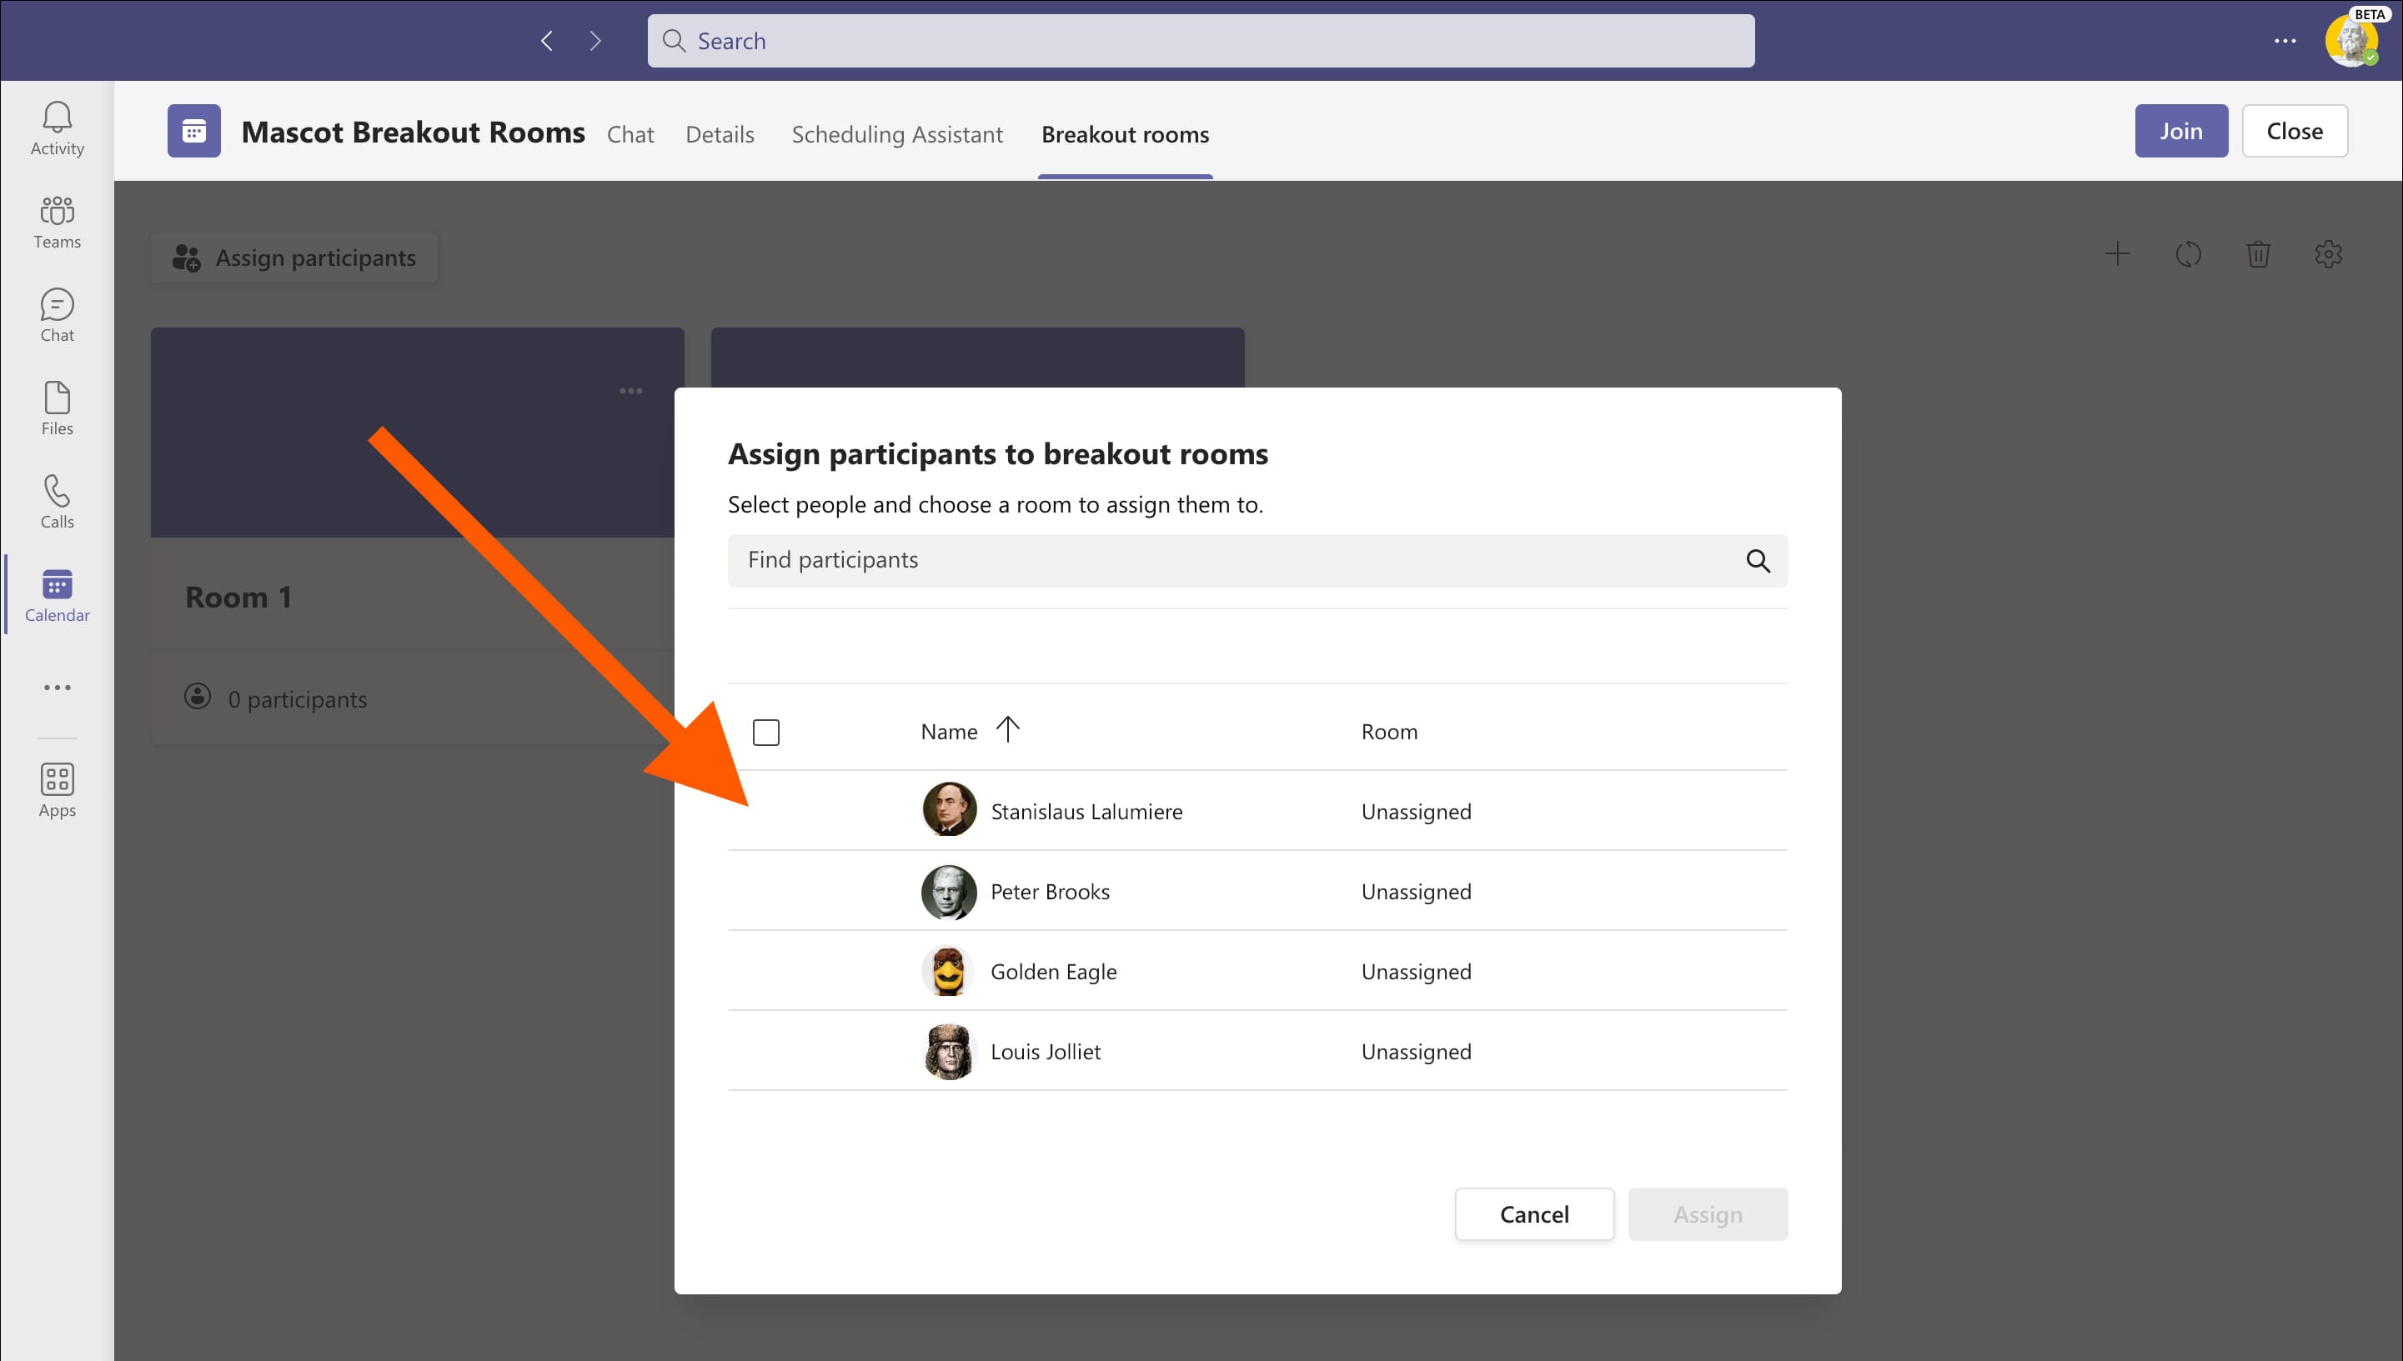Tick the select-all participants checkbox
The image size is (2403, 1361).
(x=765, y=732)
